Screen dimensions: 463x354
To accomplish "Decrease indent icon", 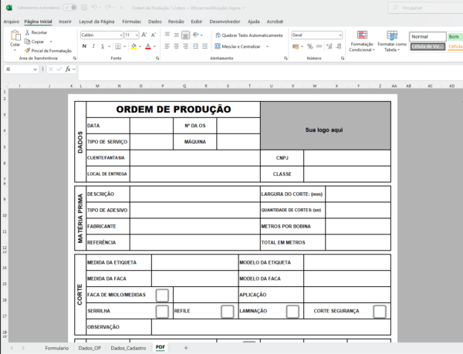I will tap(195, 46).
